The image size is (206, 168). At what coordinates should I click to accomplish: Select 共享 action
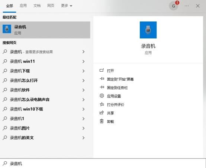(x=110, y=113)
